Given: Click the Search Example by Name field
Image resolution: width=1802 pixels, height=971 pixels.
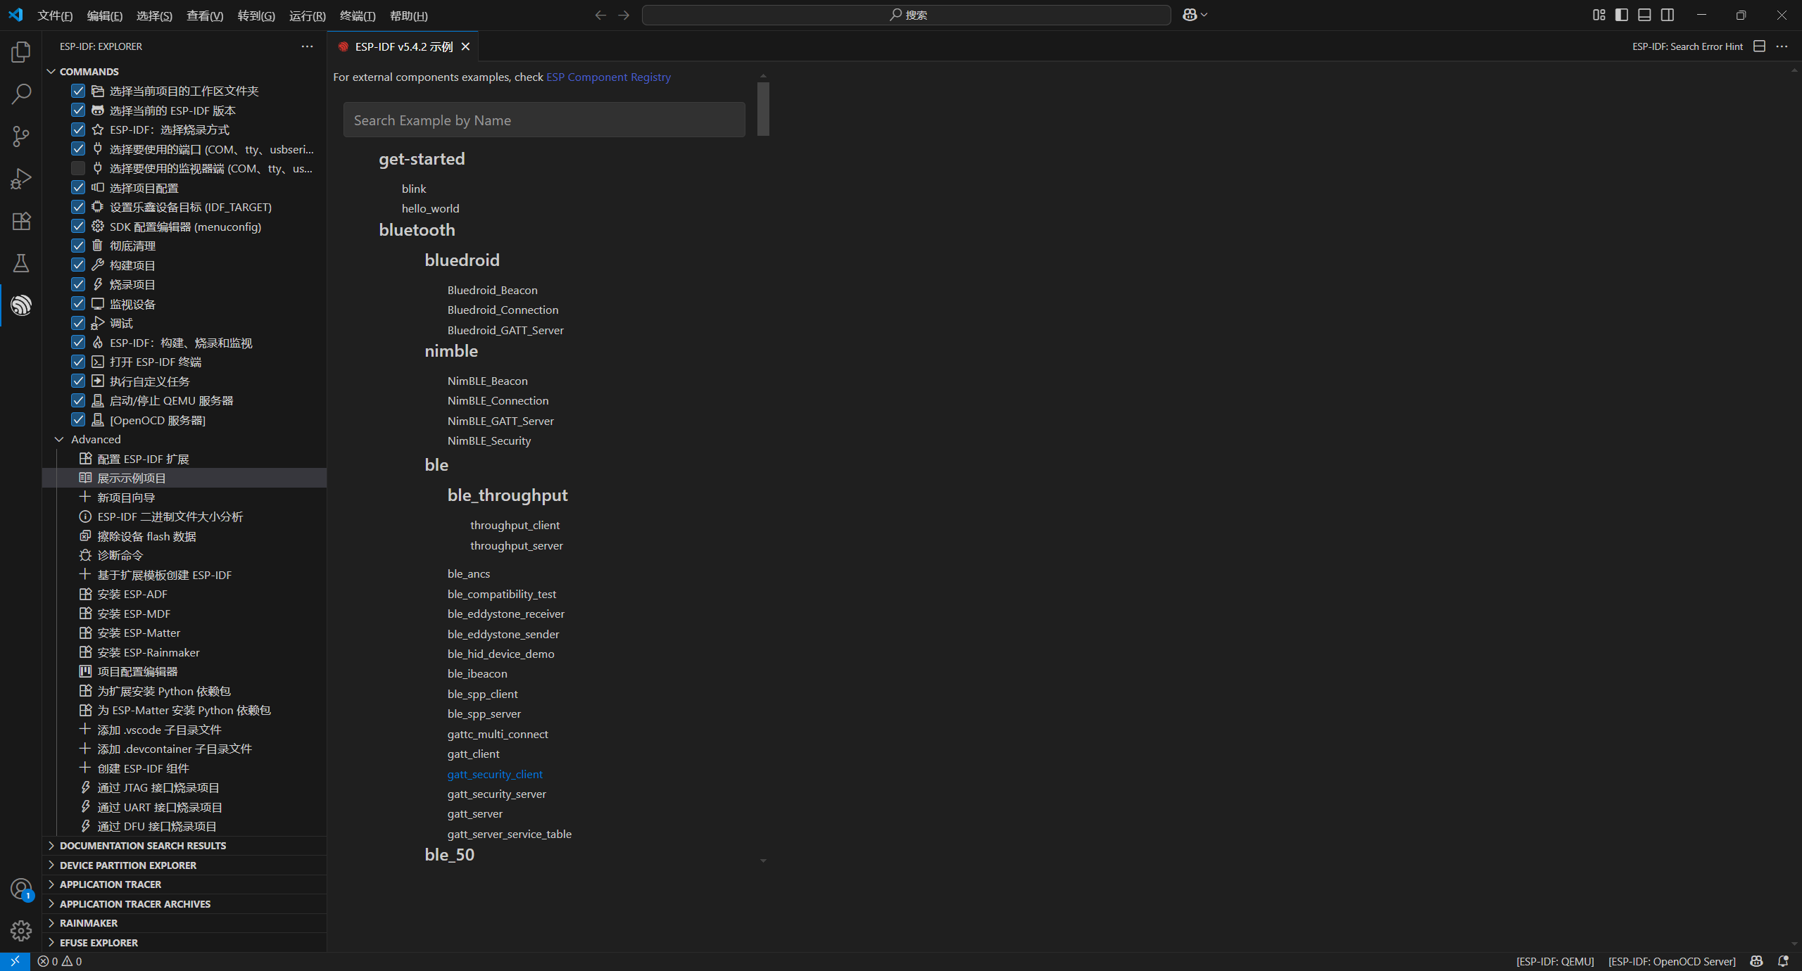Looking at the screenshot, I should pos(543,120).
